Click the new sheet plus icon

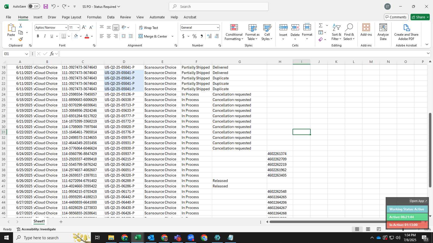coord(61,222)
